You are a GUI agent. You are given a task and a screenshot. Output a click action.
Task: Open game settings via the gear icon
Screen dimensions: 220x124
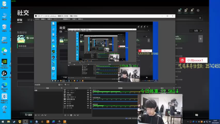point(198,10)
